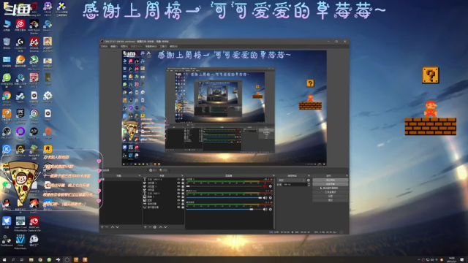Click transition duration input field
Image resolution: width=468 pixels, height=263 pixels.
point(295,185)
